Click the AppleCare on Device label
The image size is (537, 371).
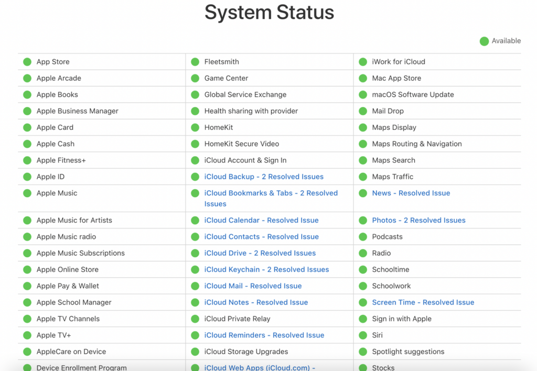coord(71,352)
